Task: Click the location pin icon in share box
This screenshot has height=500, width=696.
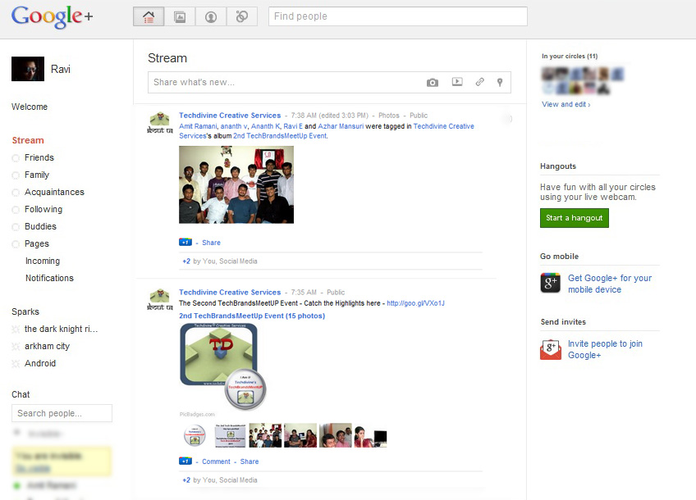Action: [x=500, y=83]
